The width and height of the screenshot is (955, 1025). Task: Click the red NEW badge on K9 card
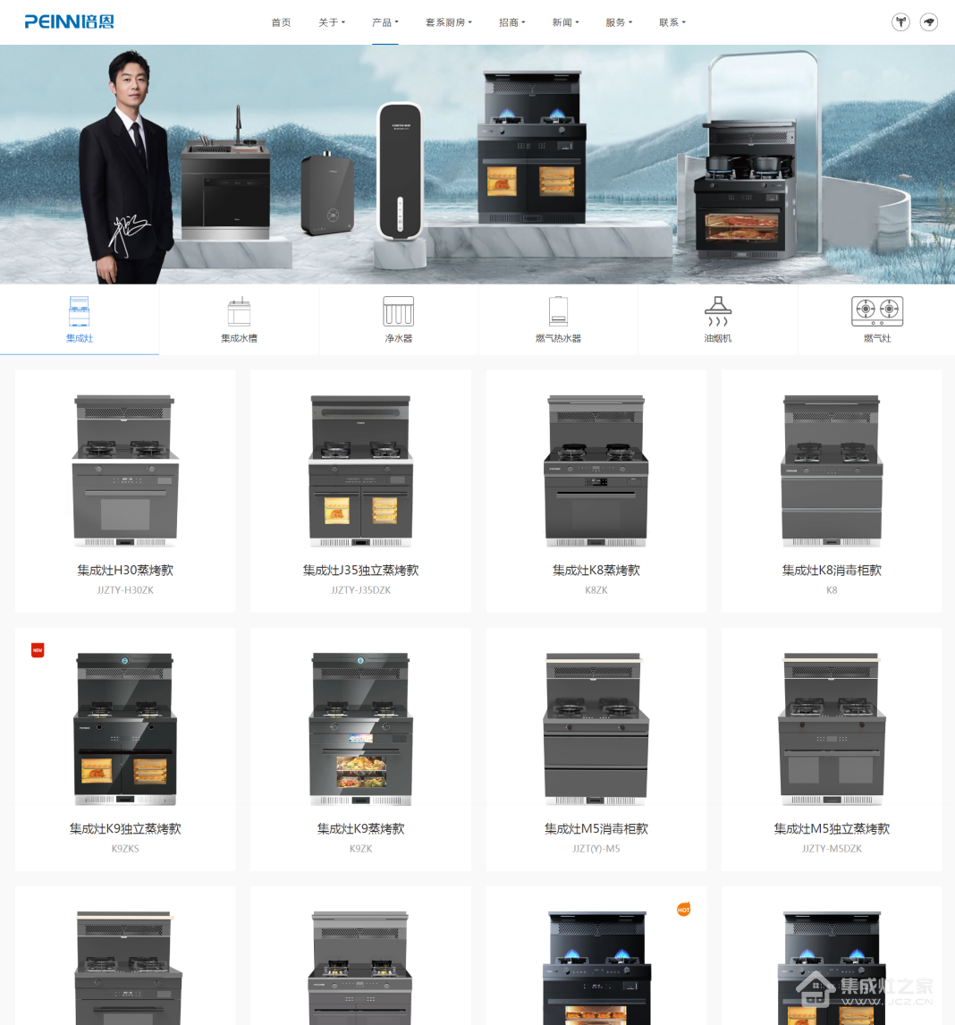[x=38, y=650]
